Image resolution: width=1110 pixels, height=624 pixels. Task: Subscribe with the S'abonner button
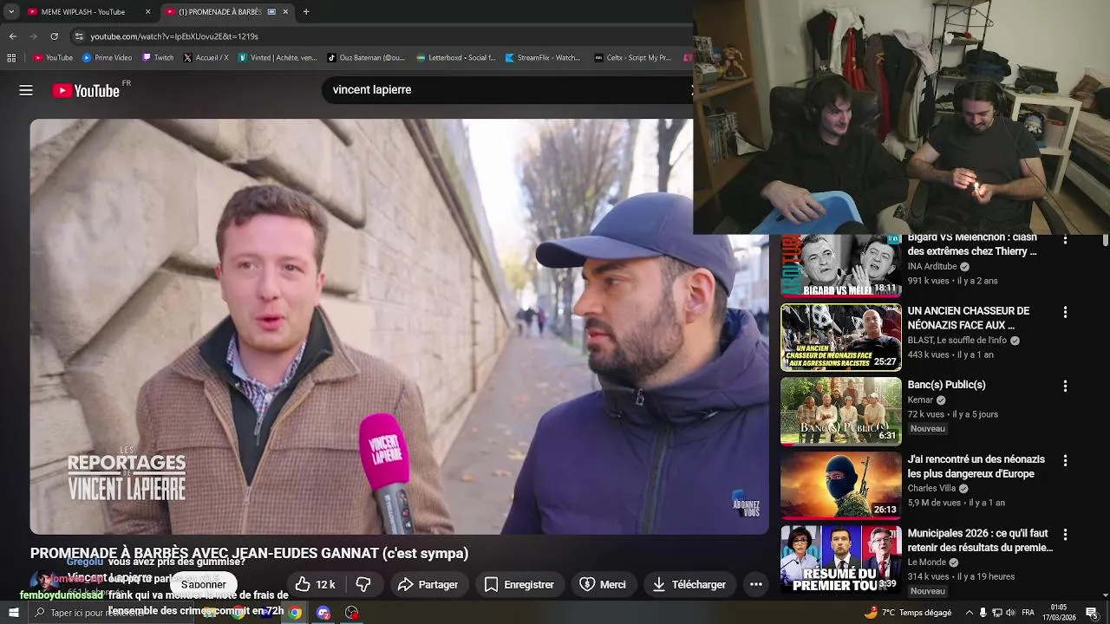point(203,584)
